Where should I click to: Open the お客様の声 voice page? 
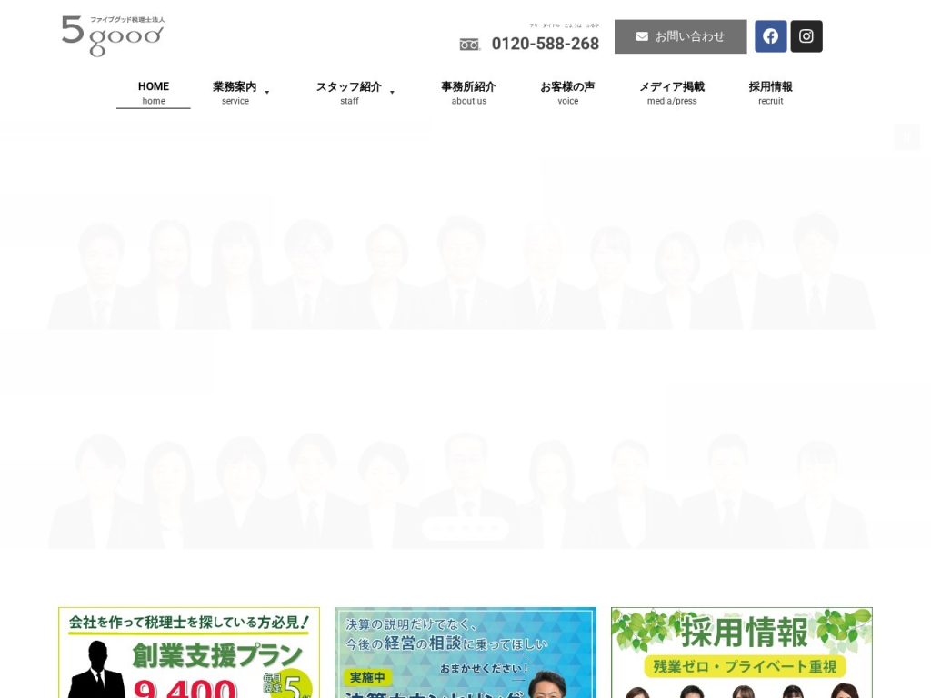pyautogui.click(x=567, y=94)
